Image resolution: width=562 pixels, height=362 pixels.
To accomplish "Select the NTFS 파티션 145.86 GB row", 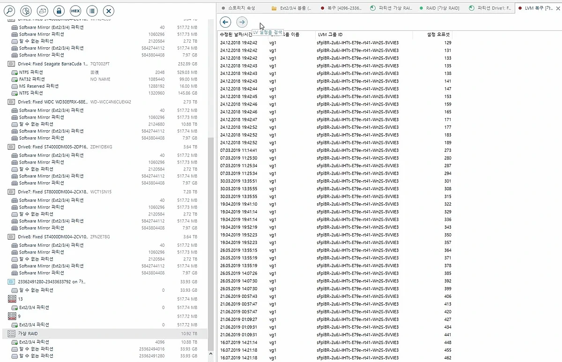I will pyautogui.click(x=106, y=93).
